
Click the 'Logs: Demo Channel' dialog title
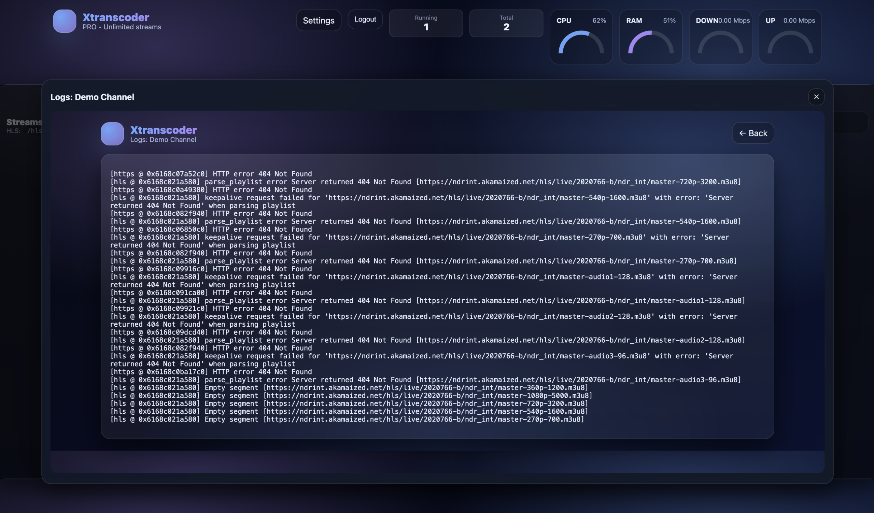(x=92, y=97)
